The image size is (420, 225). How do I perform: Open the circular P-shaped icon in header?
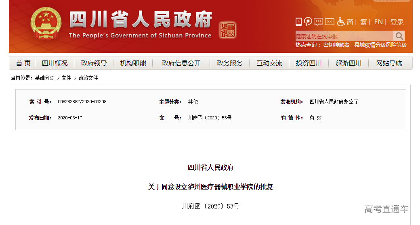pos(308,22)
